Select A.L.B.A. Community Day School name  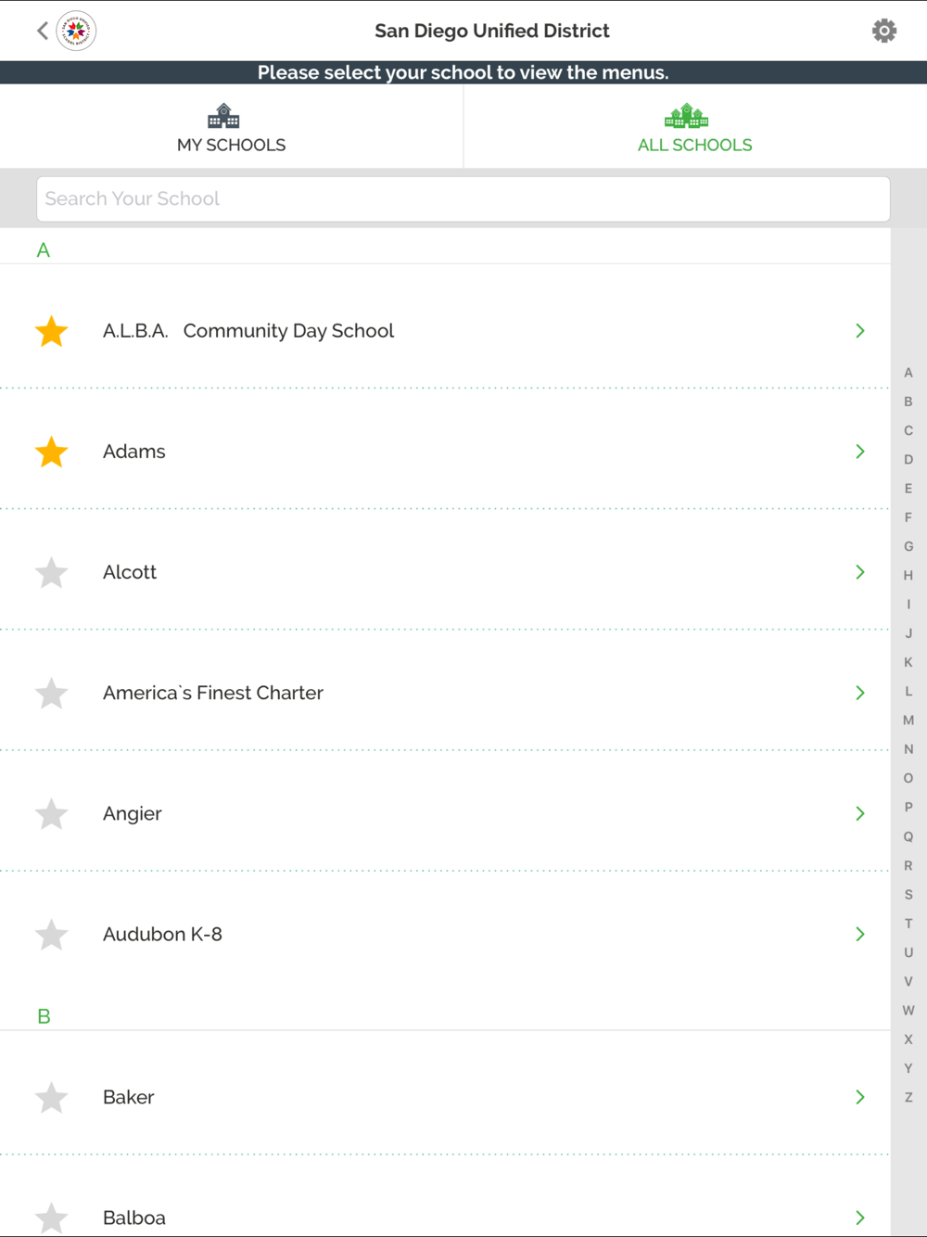tap(248, 331)
